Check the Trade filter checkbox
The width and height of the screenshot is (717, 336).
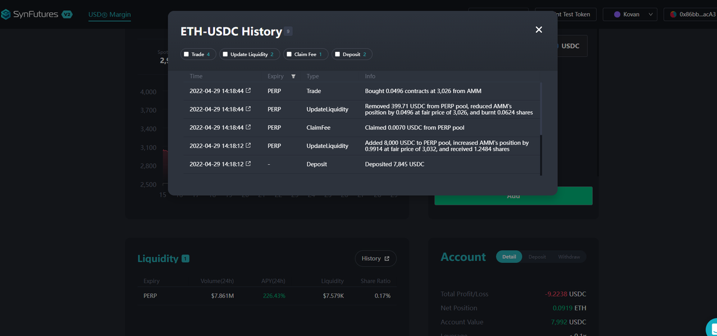coord(186,54)
